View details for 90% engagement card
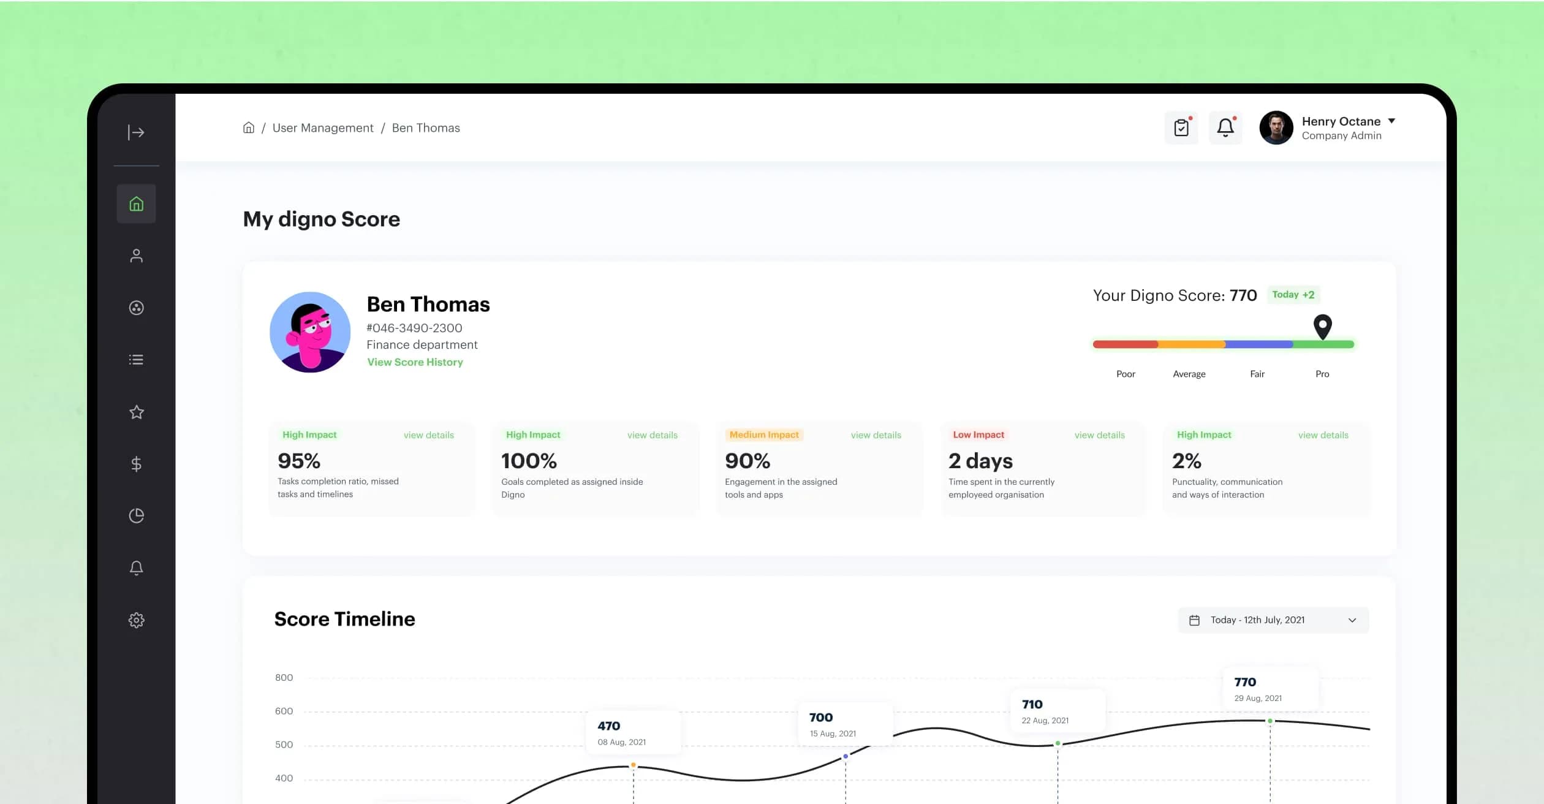The image size is (1544, 804). (x=876, y=435)
